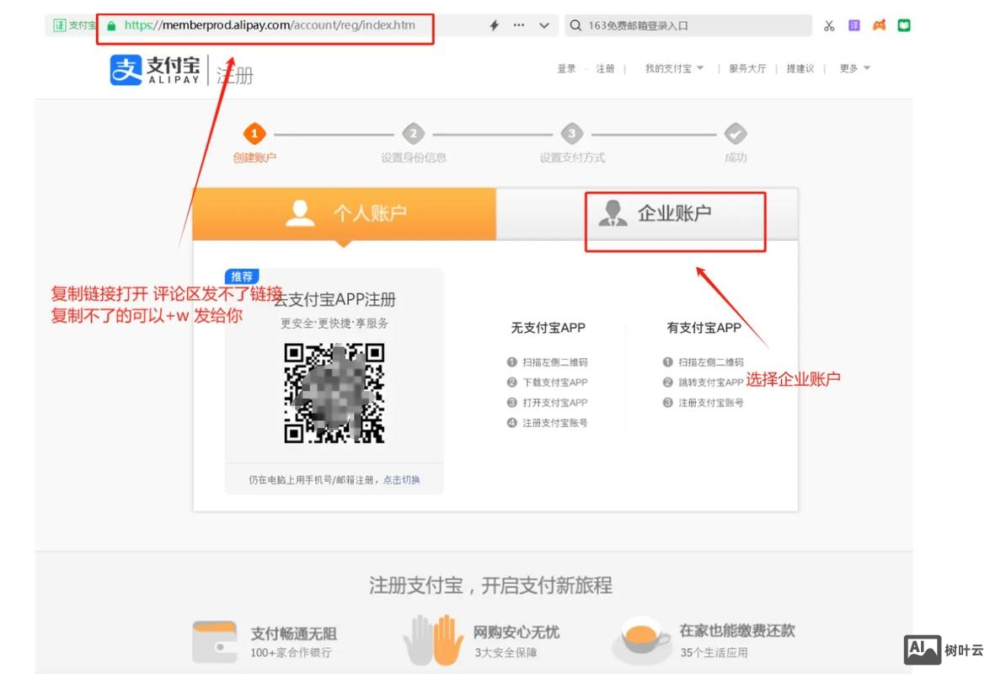The width and height of the screenshot is (990, 674).
Task: Click the 注册 link in top navigation
Action: [x=603, y=68]
